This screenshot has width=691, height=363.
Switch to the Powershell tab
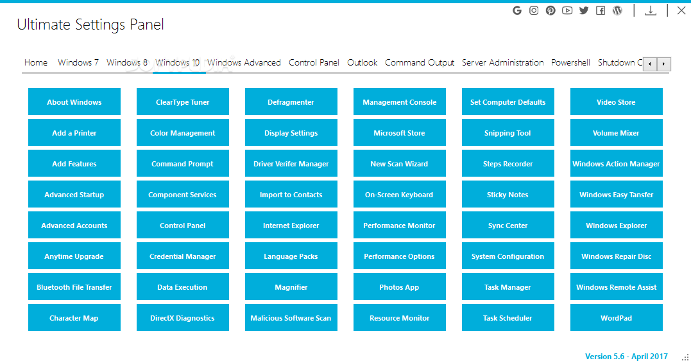click(570, 62)
